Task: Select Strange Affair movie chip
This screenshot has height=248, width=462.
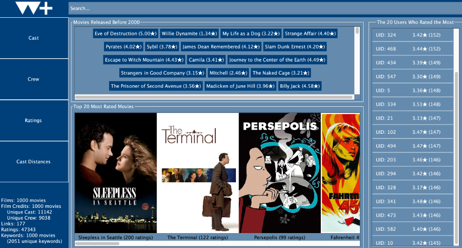Action: pyautogui.click(x=310, y=34)
